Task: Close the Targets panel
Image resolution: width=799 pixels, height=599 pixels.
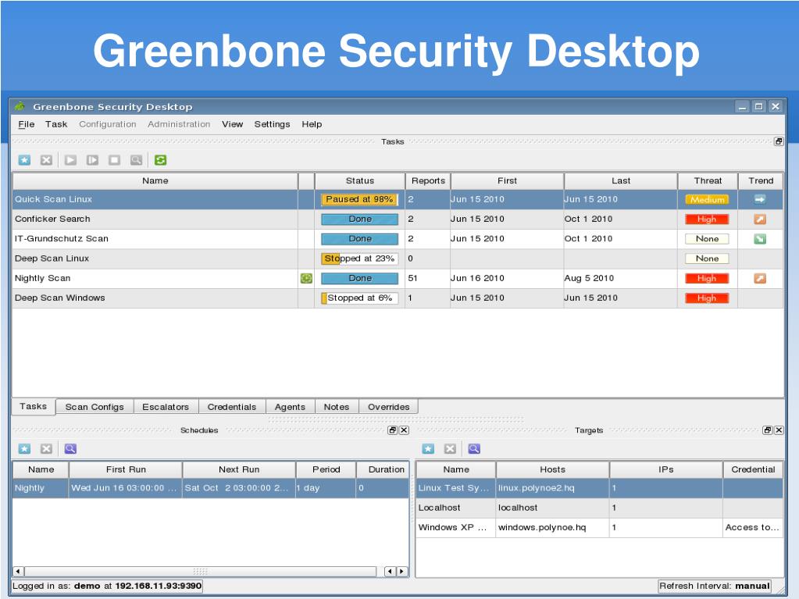Action: click(x=779, y=430)
